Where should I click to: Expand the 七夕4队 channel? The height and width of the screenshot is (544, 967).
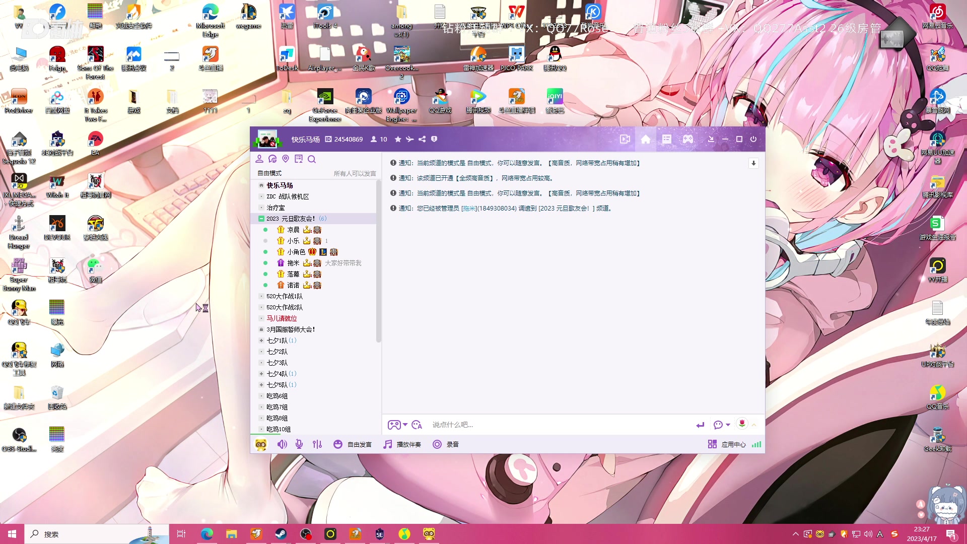point(261,374)
